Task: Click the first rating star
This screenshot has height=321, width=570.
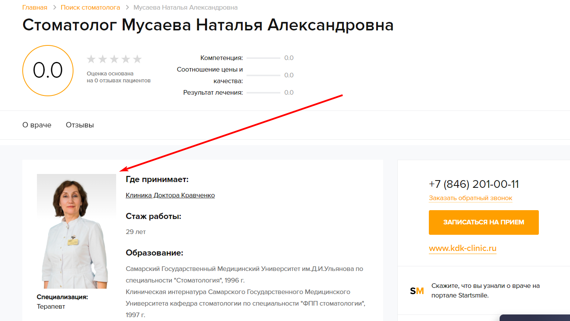Action: click(91, 59)
